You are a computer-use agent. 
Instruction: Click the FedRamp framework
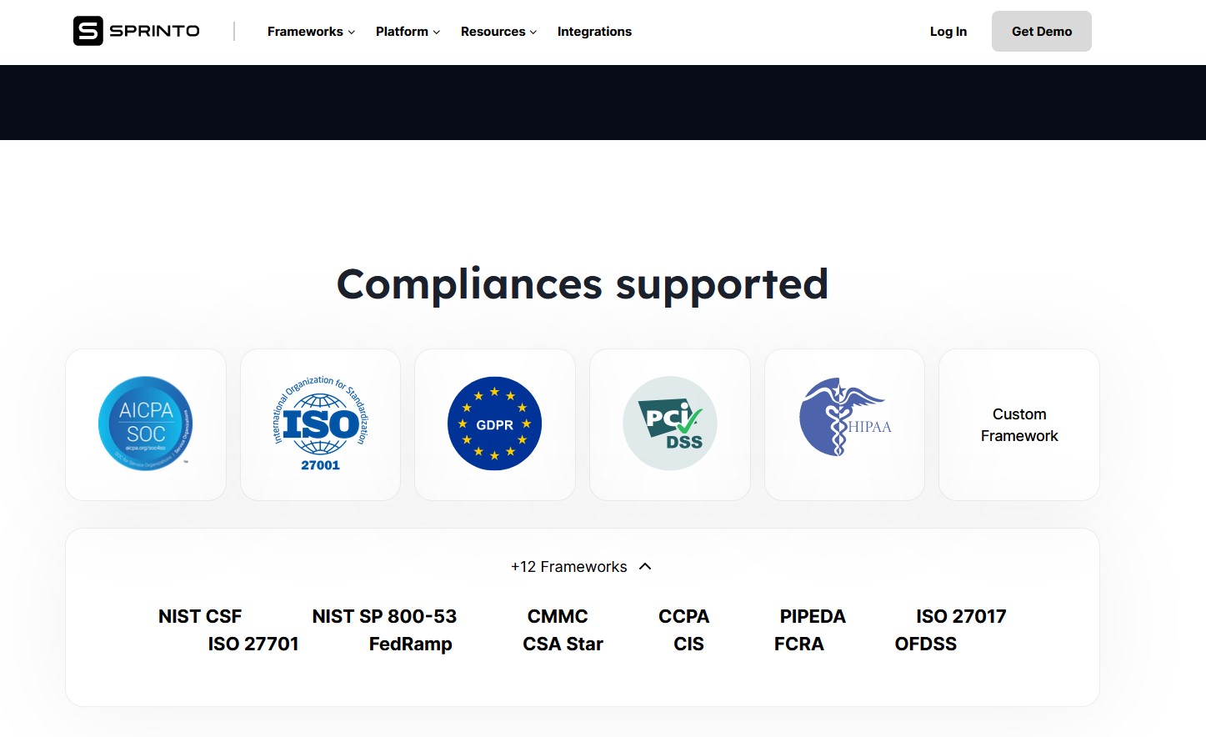click(411, 644)
